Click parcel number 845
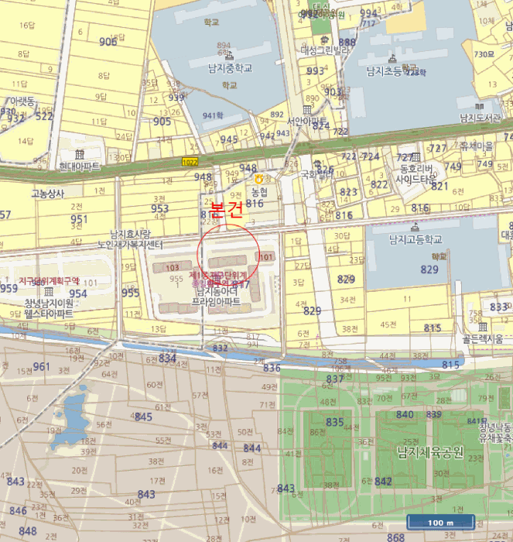The width and height of the screenshot is (513, 542). 143,417
